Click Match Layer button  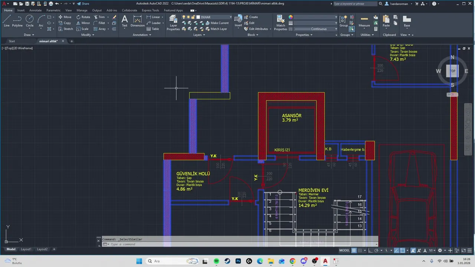pyautogui.click(x=216, y=29)
